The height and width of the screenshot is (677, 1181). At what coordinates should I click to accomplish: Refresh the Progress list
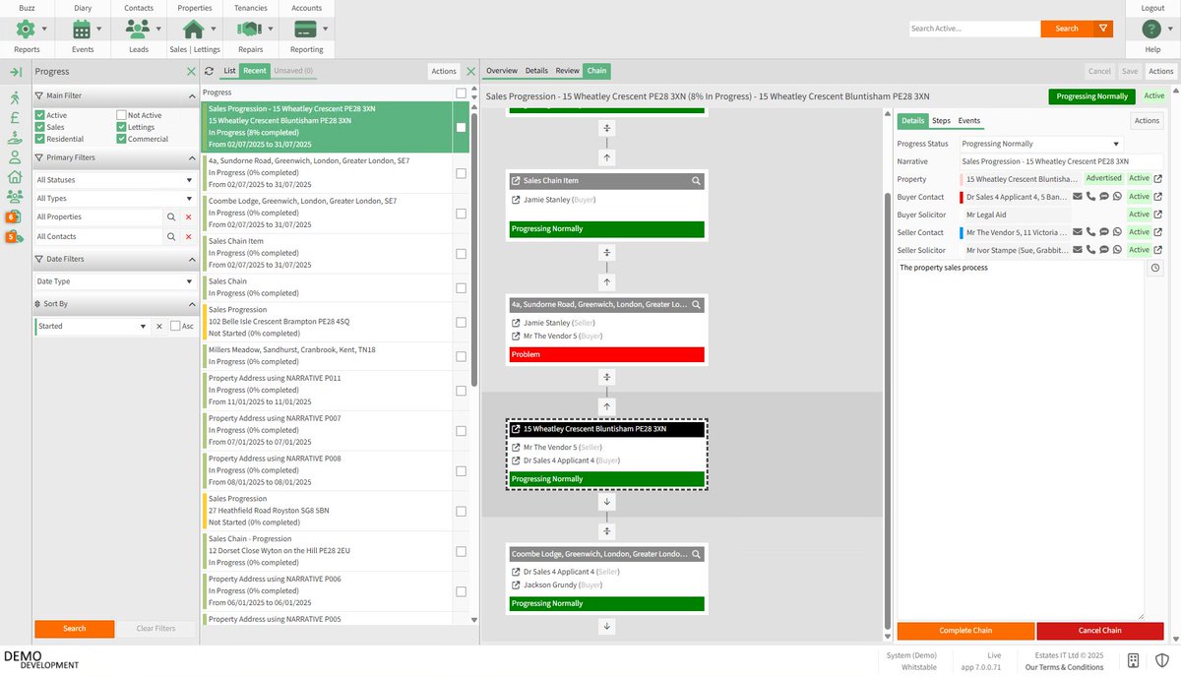point(209,71)
